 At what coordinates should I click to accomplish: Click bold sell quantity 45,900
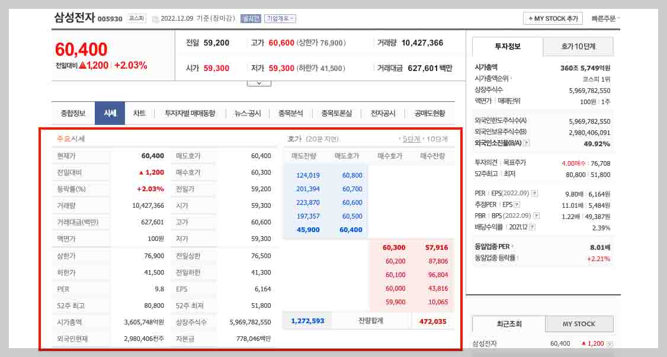(308, 230)
